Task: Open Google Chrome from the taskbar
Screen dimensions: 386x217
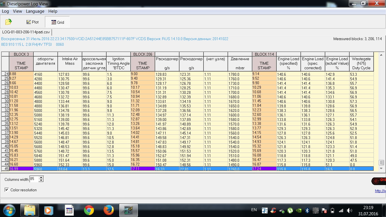Action: (89, 210)
